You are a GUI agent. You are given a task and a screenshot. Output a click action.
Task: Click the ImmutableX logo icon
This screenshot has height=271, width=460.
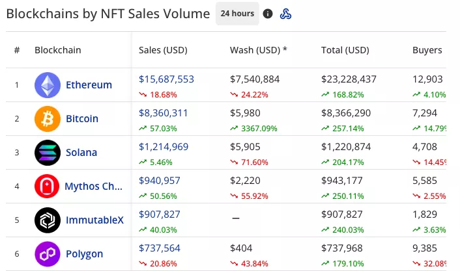(47, 220)
